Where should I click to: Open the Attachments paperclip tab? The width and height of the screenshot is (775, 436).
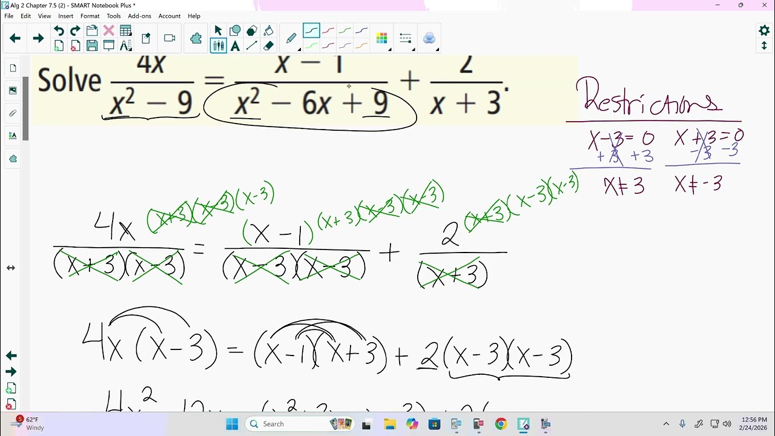13,113
